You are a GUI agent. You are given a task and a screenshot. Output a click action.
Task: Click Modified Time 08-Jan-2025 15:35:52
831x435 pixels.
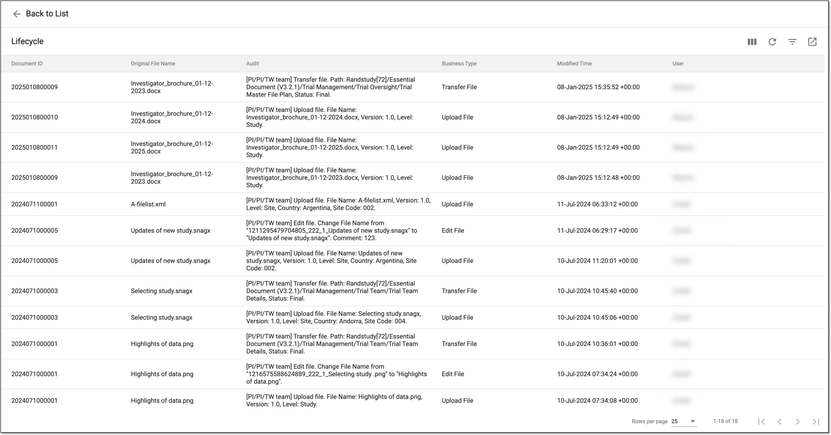(x=598, y=87)
